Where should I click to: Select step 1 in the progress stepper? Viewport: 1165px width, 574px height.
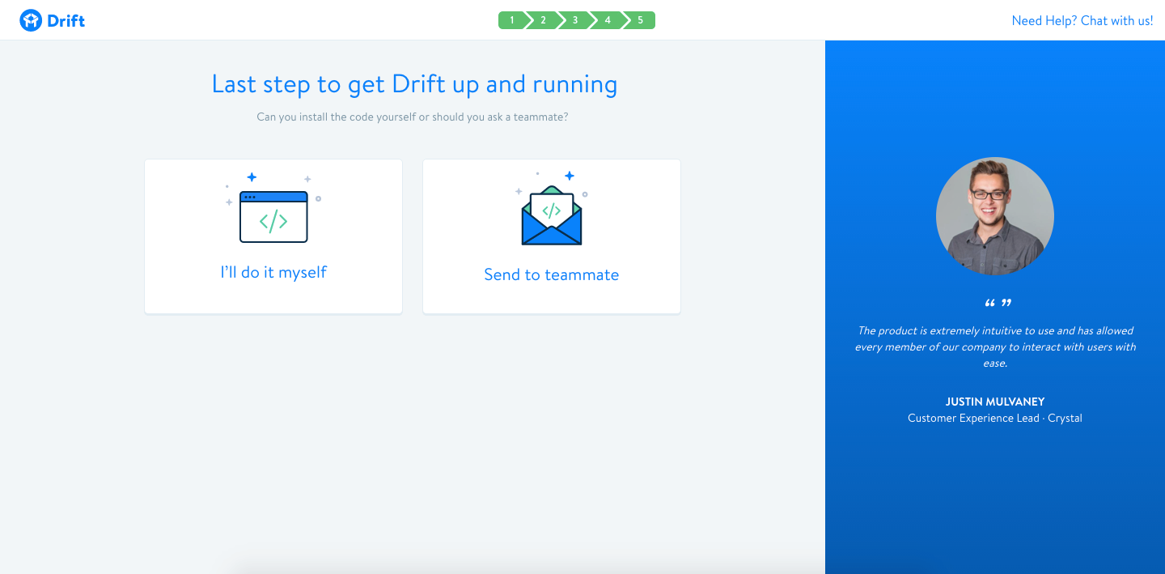(512, 19)
